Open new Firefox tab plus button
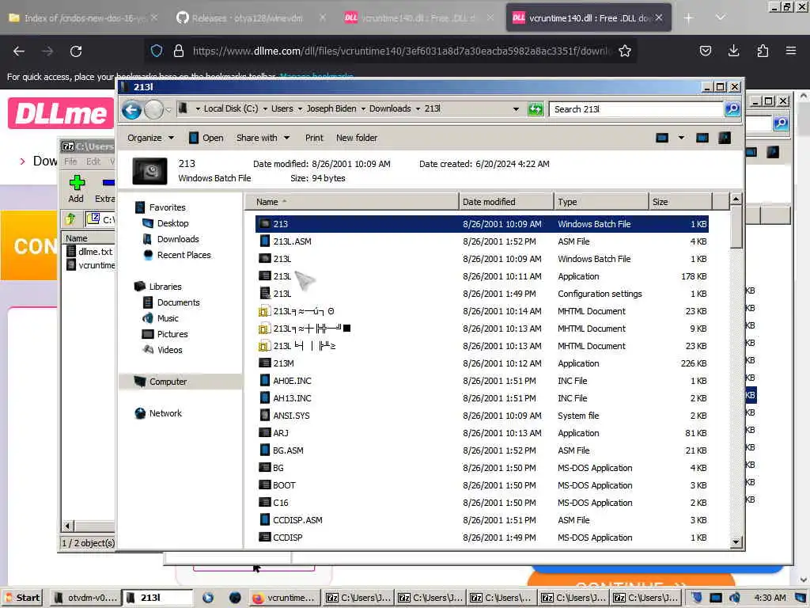Screen dimensions: 810x608 (688, 18)
